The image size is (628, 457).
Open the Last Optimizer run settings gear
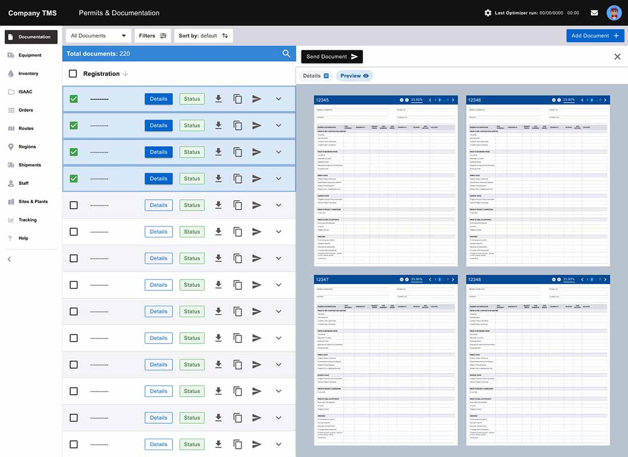pyautogui.click(x=488, y=13)
